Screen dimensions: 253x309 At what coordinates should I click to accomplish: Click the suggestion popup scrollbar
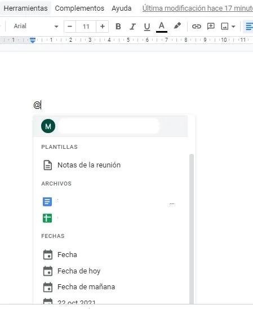pos(192,229)
